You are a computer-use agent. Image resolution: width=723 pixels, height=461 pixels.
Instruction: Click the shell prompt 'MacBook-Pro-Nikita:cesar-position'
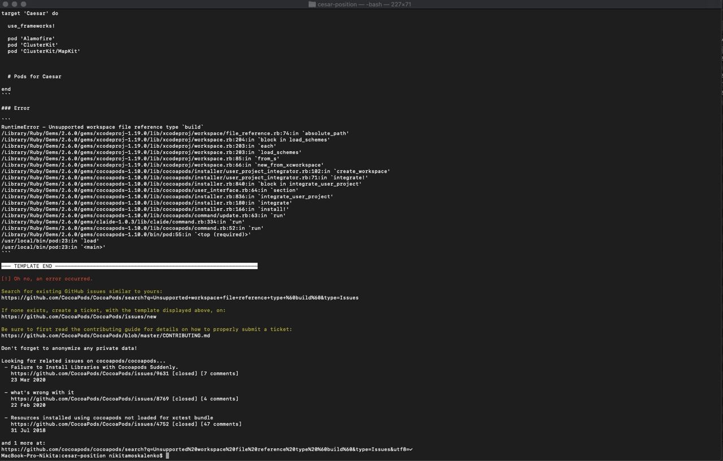tap(53, 455)
